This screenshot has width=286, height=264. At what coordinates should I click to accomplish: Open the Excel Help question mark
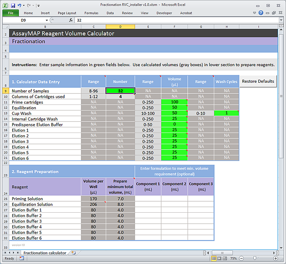pyautogui.click(x=261, y=13)
